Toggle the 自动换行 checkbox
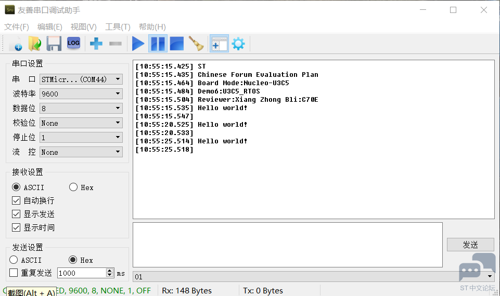Image resolution: width=500 pixels, height=296 pixels. pos(16,200)
